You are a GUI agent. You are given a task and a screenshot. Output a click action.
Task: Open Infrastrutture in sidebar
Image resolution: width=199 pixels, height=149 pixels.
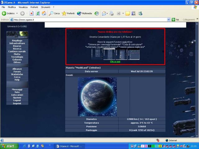[x=17, y=43]
